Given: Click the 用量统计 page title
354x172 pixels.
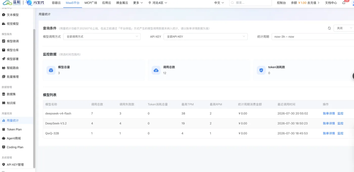Looking at the screenshot, I should pos(45,14).
